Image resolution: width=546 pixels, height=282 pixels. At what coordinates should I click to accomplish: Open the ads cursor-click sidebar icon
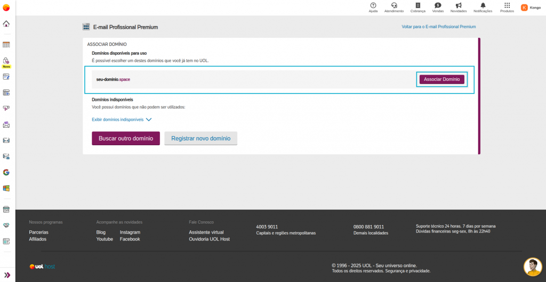[6, 109]
